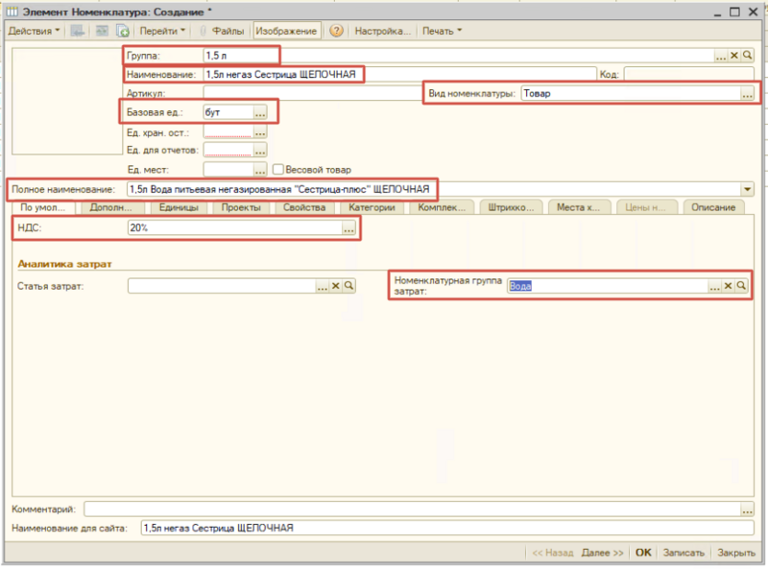Image resolution: width=768 pixels, height=569 pixels.
Task: Click the Закрыть button
Action: pos(736,553)
